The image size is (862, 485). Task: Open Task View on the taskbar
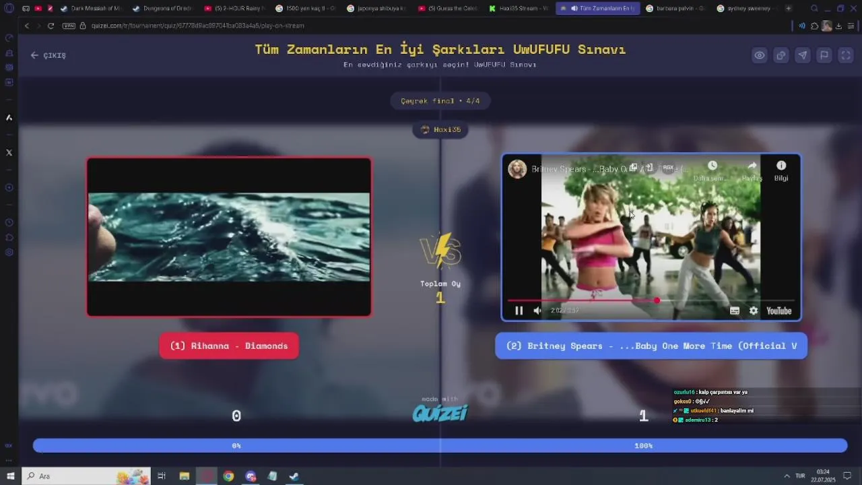click(162, 476)
